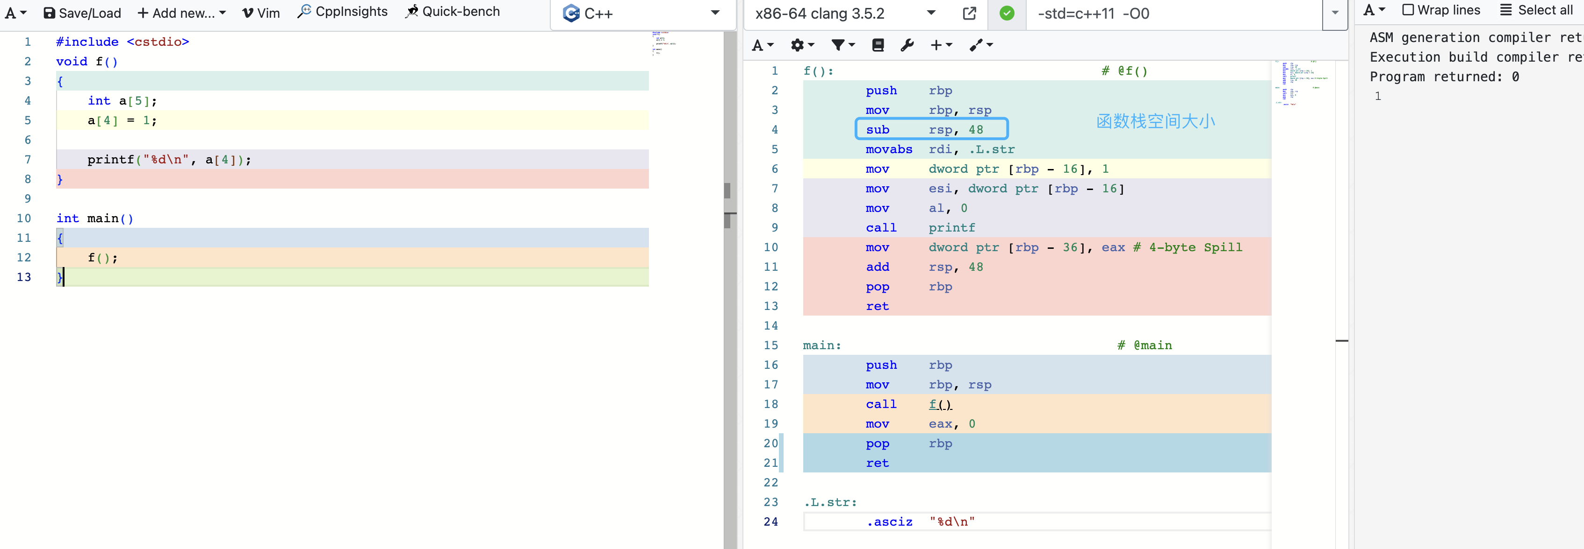Click source line 'a[4] = 1;'
Screen dimensions: 1584x549
pyautogui.click(x=122, y=120)
